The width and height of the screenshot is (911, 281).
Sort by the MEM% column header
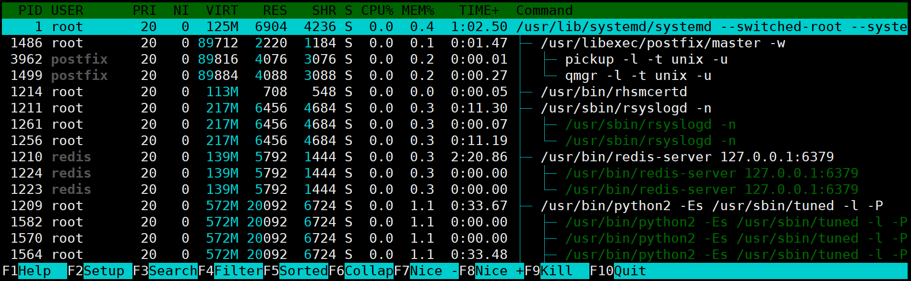tap(418, 11)
